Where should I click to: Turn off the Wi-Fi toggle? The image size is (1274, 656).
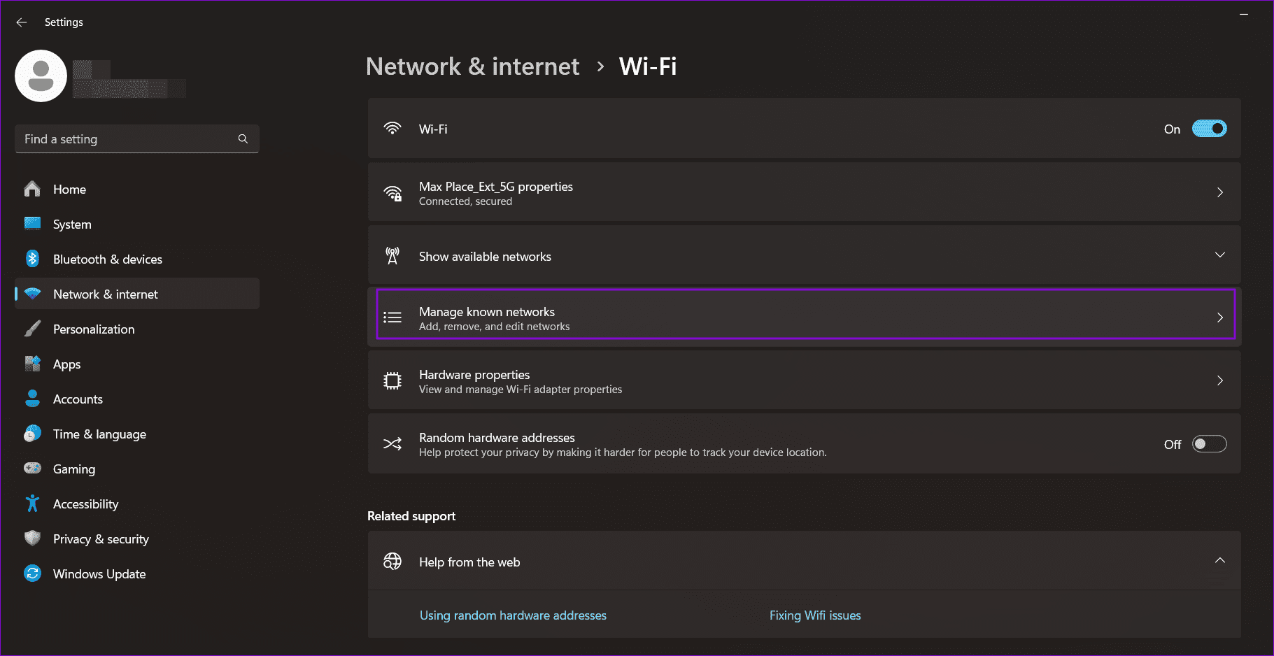[x=1209, y=129]
